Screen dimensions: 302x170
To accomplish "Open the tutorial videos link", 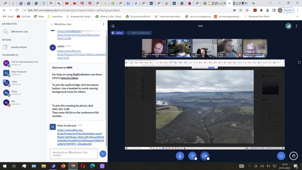I will tap(70, 78).
